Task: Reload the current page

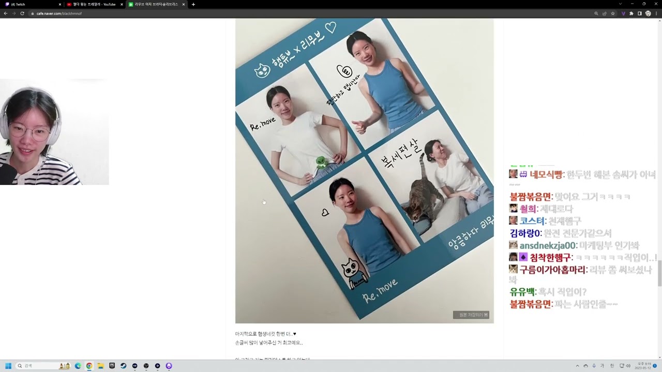Action: [22, 13]
